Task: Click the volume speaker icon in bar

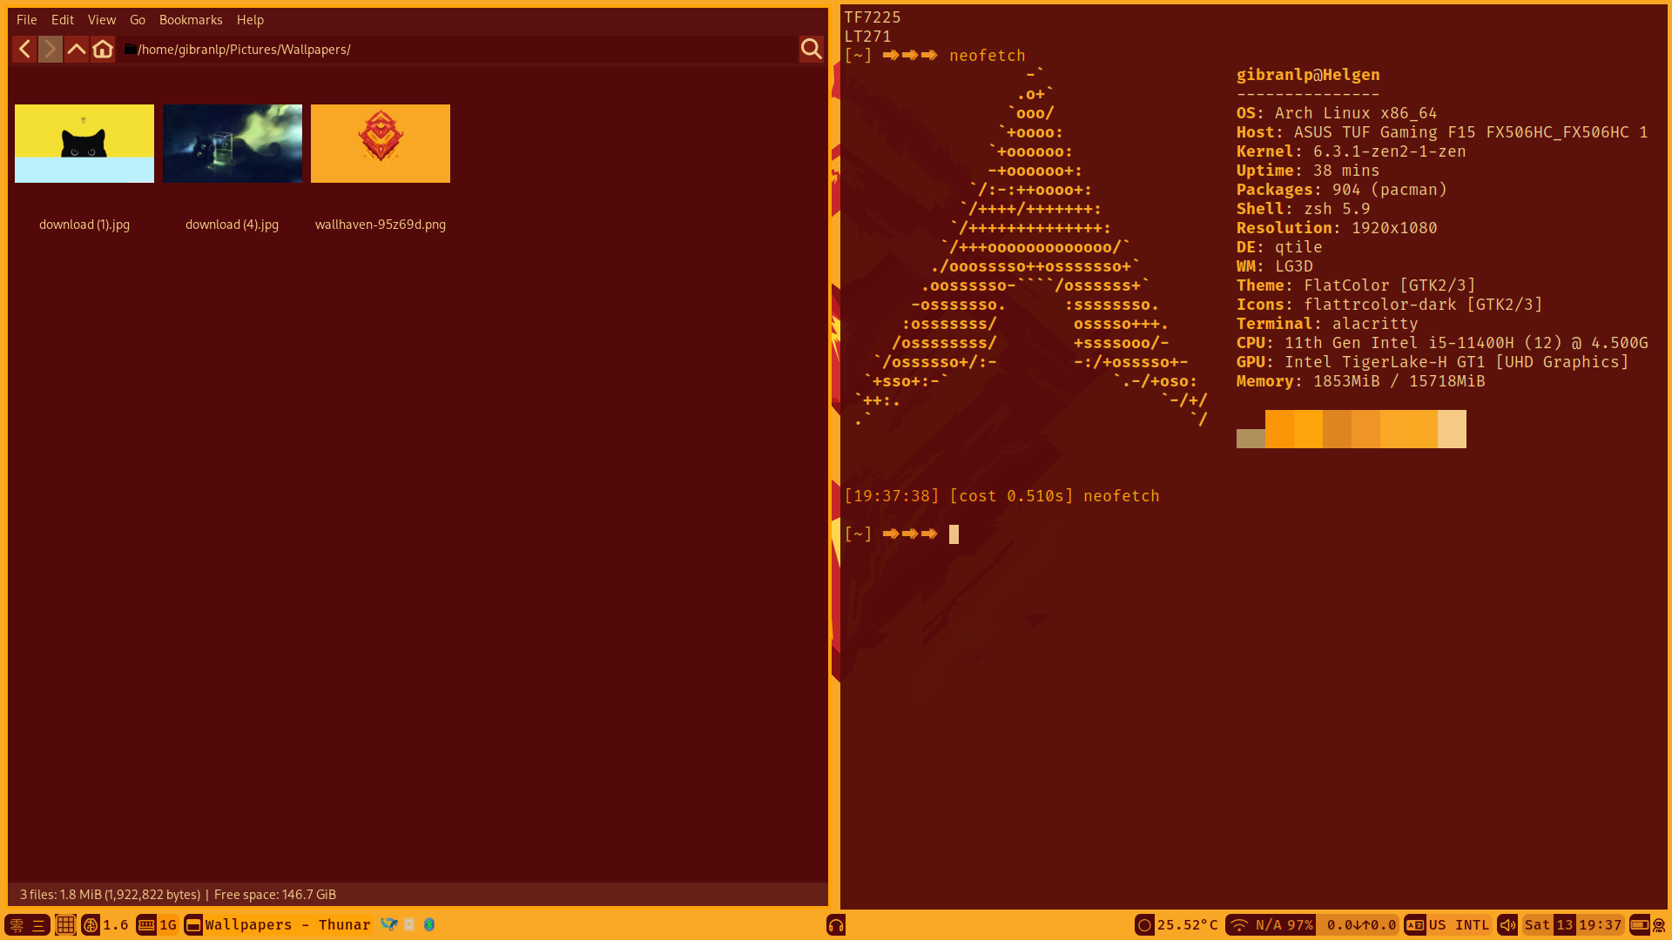Action: (1507, 925)
